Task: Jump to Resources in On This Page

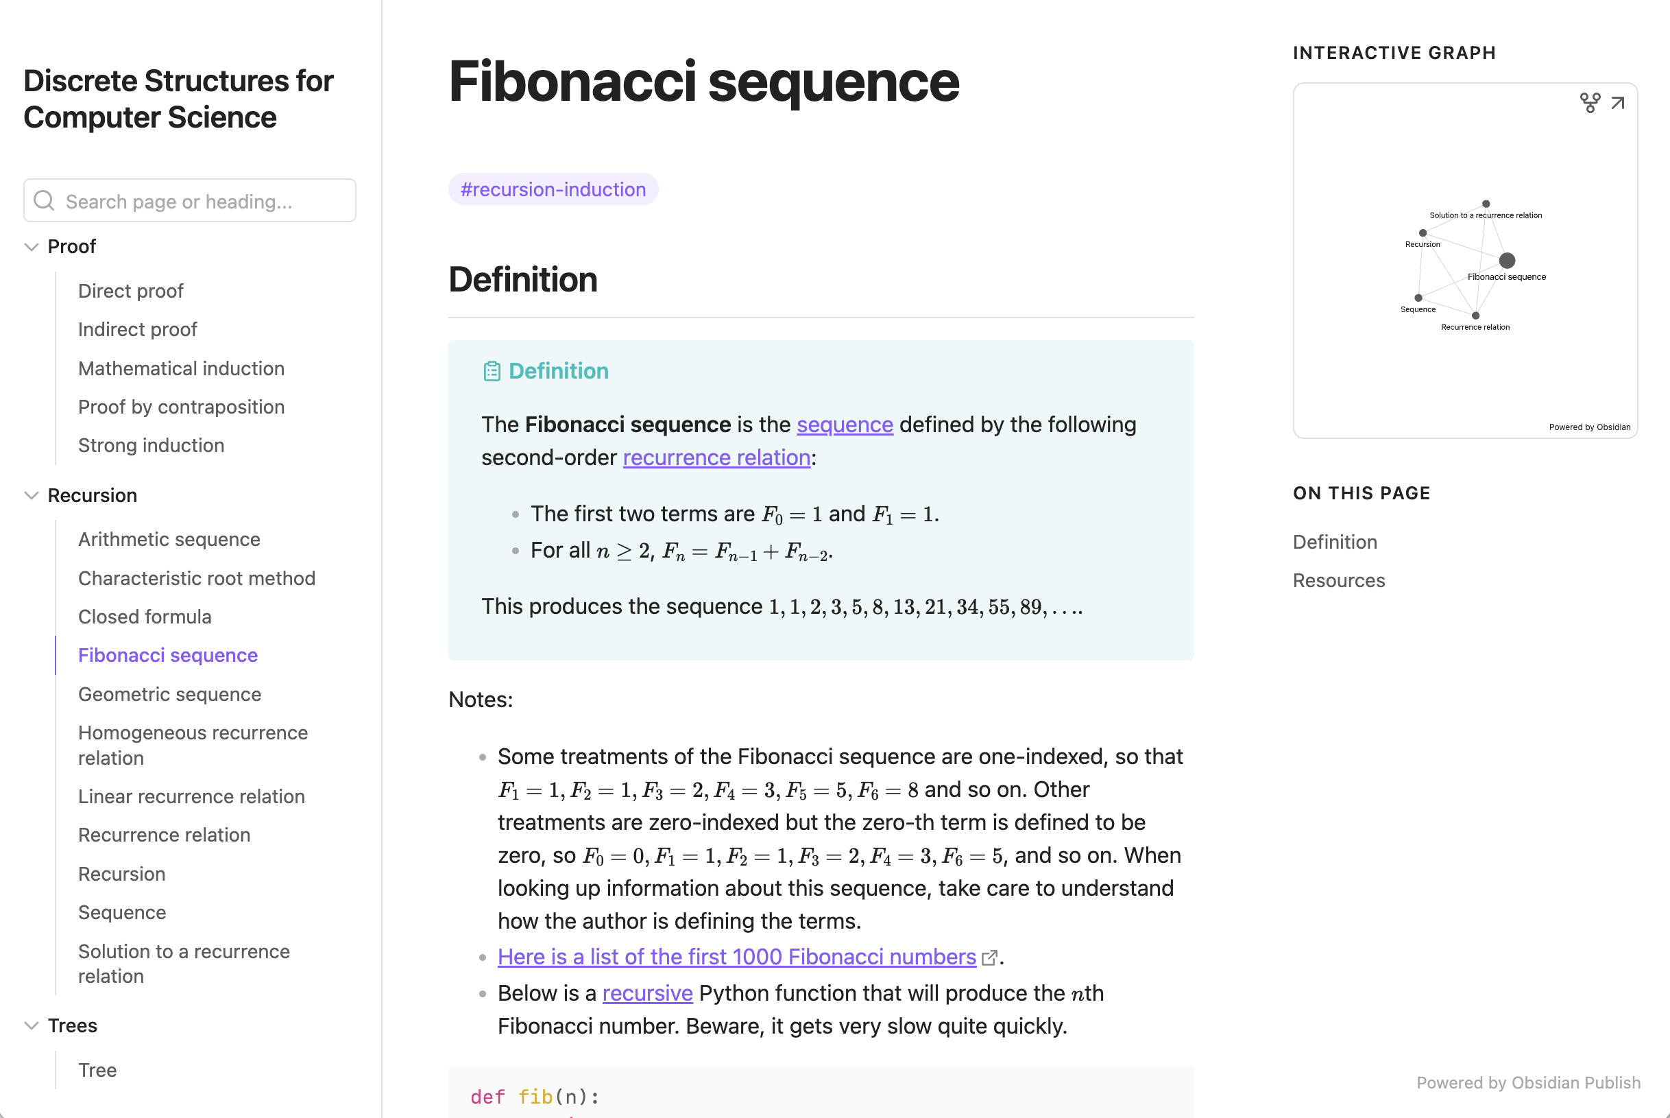Action: 1339,580
